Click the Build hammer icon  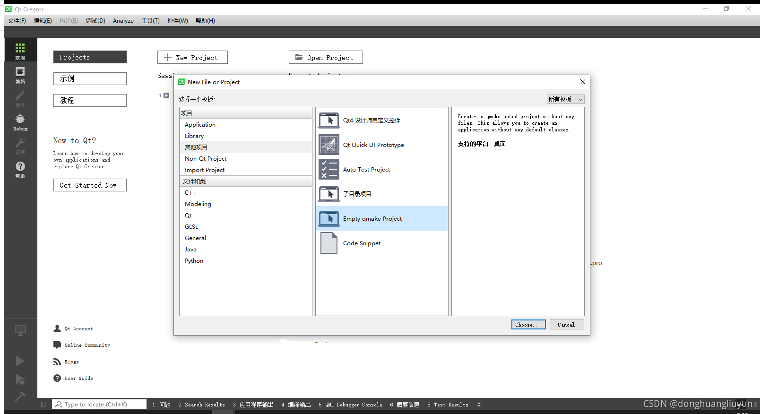tap(20, 397)
